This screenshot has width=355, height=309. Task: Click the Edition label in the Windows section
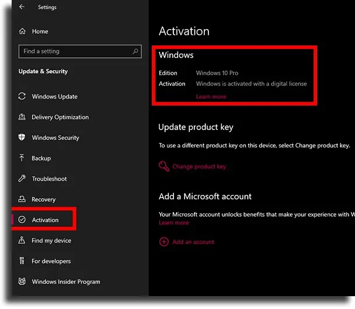click(168, 73)
